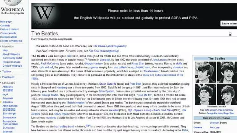Collapse the Interaction sidebar section

click(x=1, y=46)
